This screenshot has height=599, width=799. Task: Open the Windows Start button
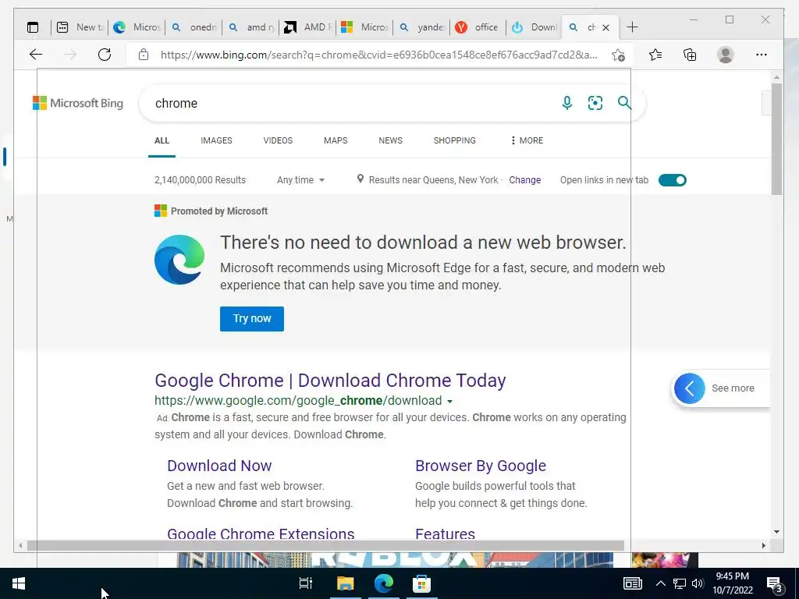click(x=19, y=583)
